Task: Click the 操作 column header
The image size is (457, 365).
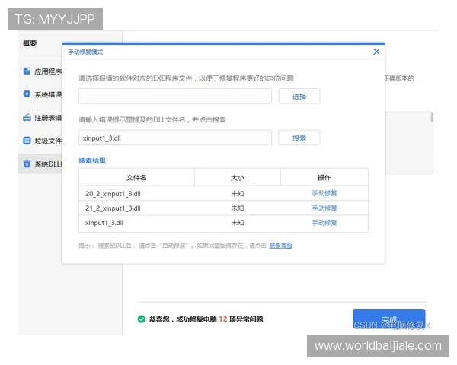Action: coord(324,177)
